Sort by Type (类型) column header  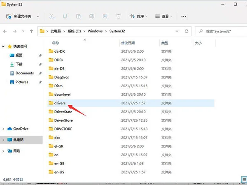[165, 43]
